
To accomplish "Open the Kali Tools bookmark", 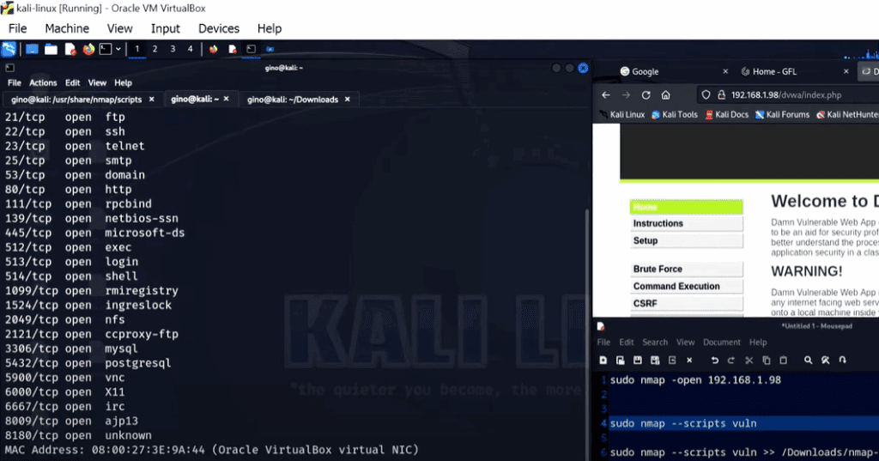I will (680, 114).
